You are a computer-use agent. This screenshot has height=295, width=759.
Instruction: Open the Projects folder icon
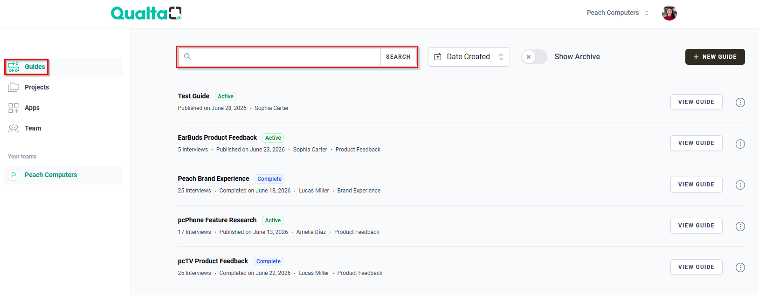coord(14,87)
